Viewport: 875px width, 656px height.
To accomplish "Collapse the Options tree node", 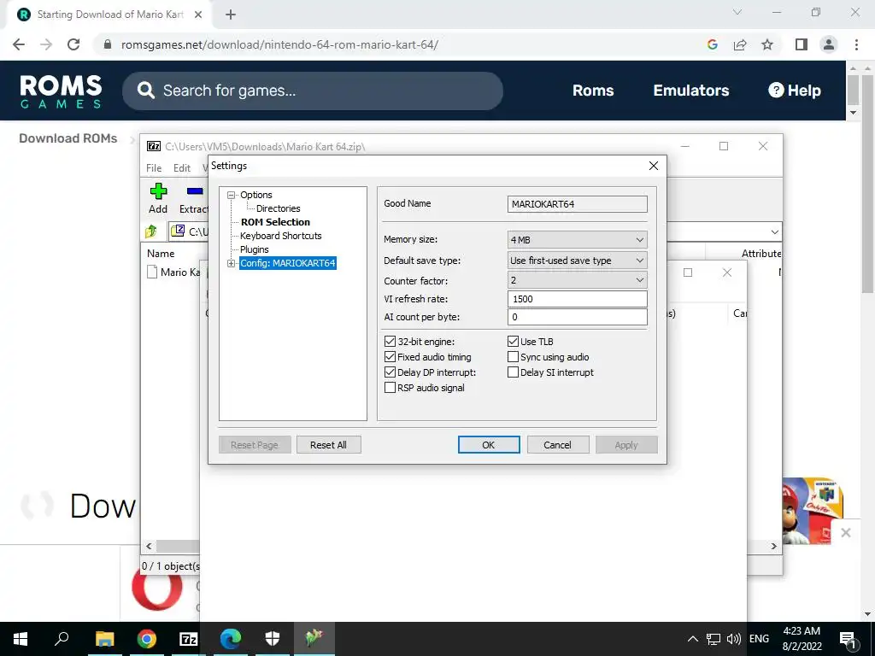I will 231,196.
